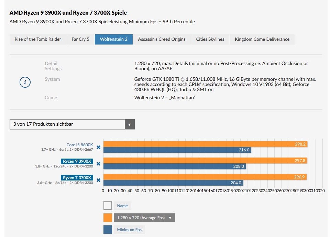The image size is (331, 237).
Task: Remove Ryzen 9 3900X with its X icon
Action: tap(98, 164)
